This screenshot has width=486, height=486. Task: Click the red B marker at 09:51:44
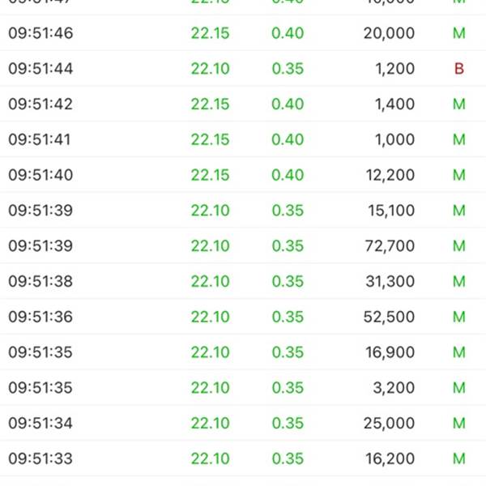pyautogui.click(x=459, y=69)
